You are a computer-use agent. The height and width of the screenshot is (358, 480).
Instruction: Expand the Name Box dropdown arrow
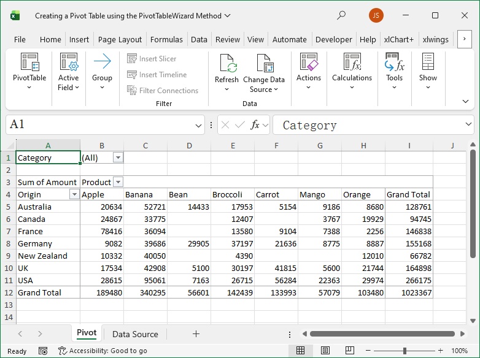[198, 125]
